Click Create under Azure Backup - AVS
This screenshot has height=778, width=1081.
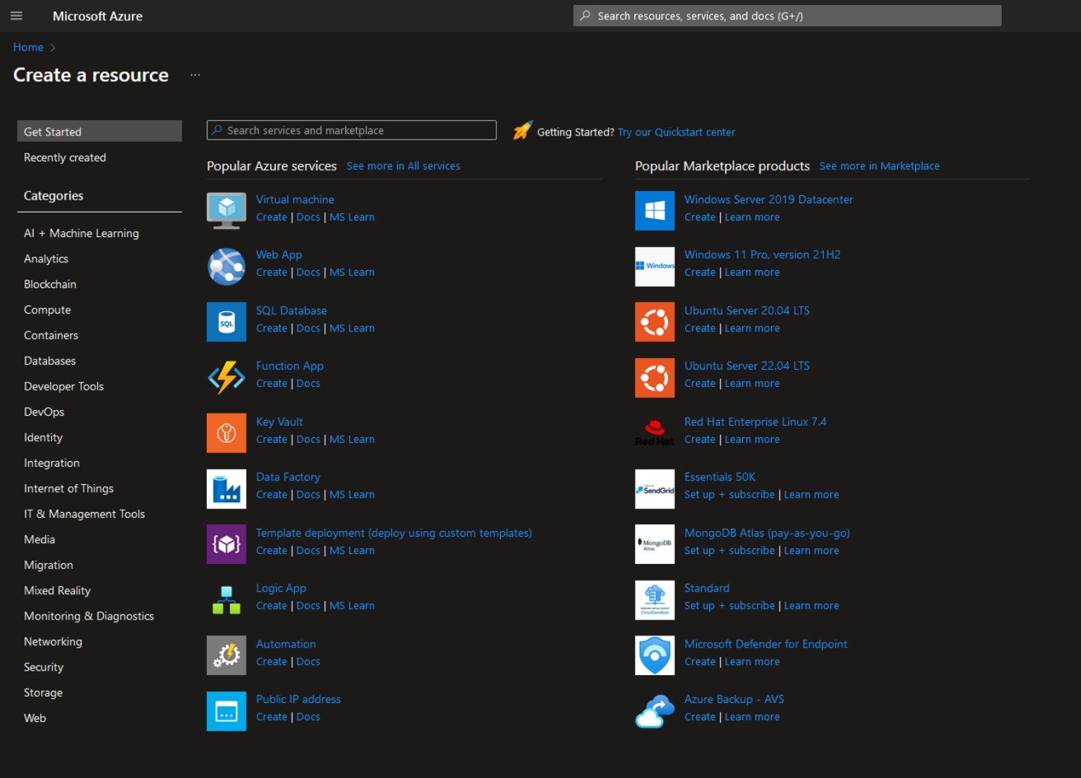pos(700,717)
